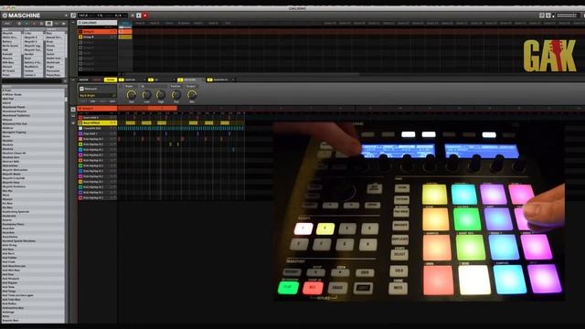Switch to the yellow SOUND tab

click(111, 80)
